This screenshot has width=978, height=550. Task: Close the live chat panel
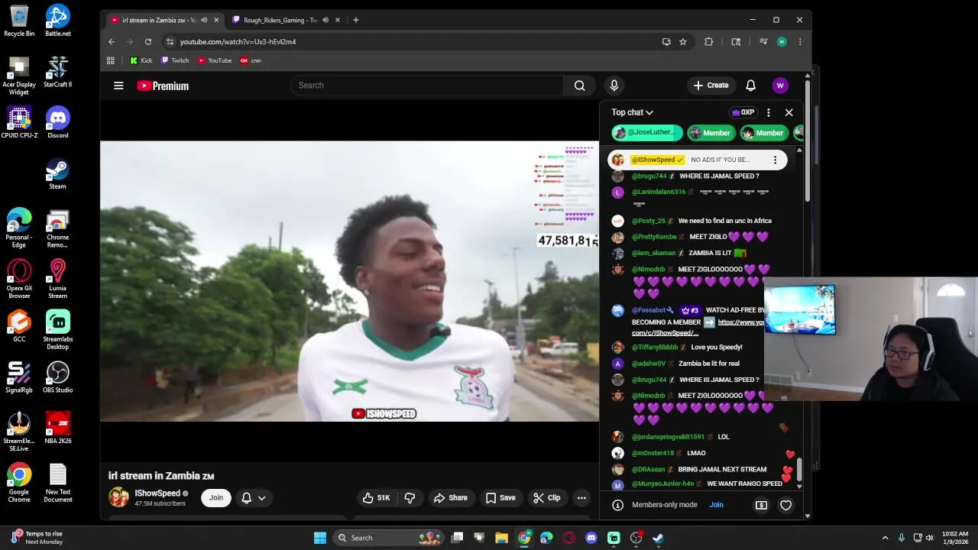(x=789, y=112)
